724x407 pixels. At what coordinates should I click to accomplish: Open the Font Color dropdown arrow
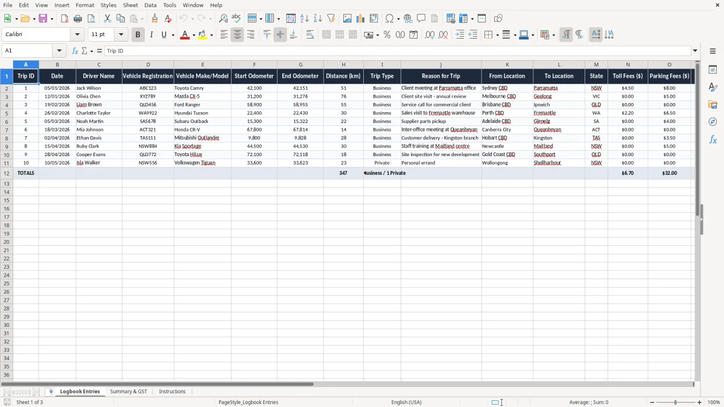tap(194, 35)
